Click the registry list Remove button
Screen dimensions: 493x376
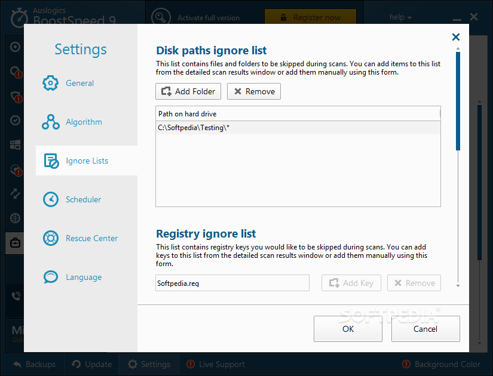(x=414, y=283)
